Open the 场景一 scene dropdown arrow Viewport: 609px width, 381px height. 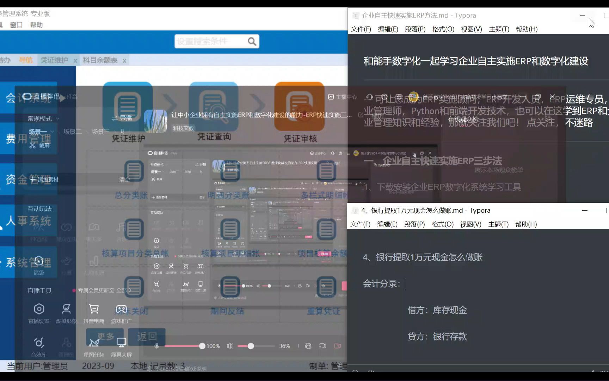click(52, 131)
